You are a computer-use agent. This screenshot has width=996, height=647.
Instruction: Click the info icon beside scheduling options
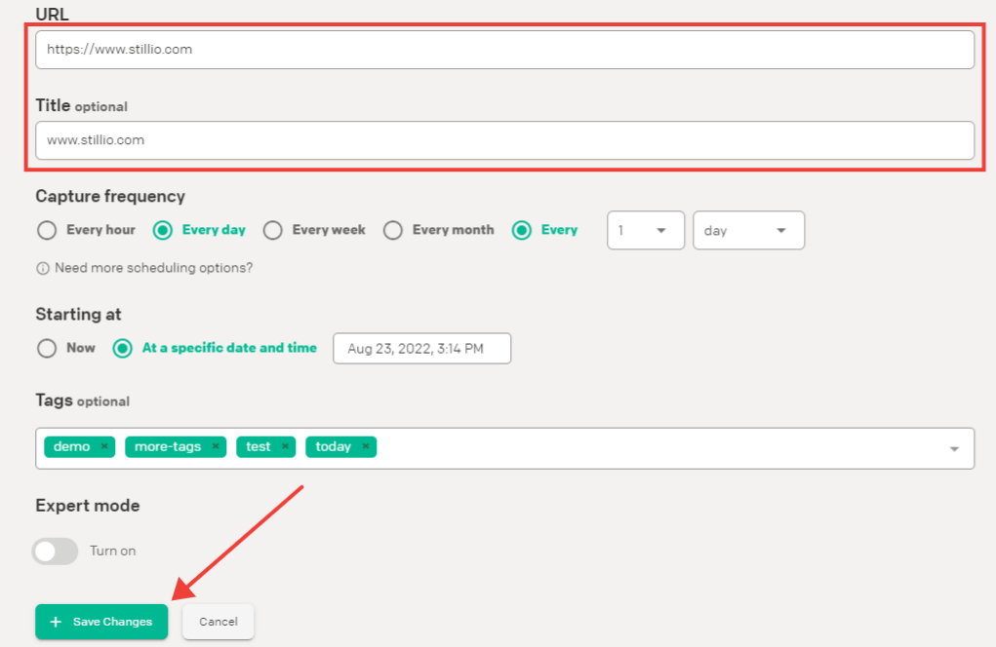[43, 268]
